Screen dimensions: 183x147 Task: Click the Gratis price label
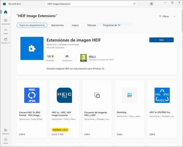(119, 134)
